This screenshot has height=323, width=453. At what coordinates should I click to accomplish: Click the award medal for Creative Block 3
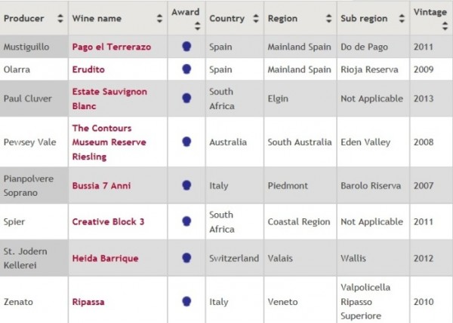coord(186,221)
